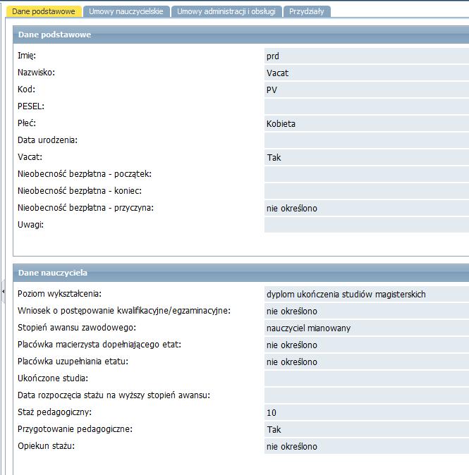Screen dimensions: 469x475
Task: Click the Stopień awansu zawodowego value
Action: point(367,328)
